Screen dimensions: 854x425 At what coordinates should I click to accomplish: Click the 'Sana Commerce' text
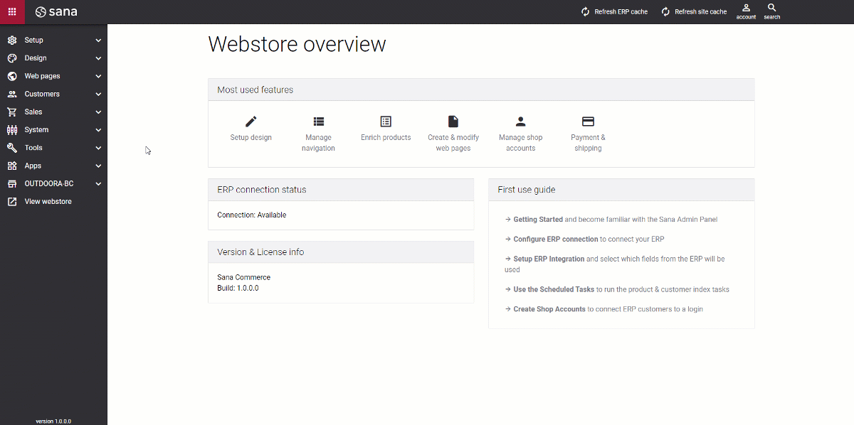click(x=244, y=277)
